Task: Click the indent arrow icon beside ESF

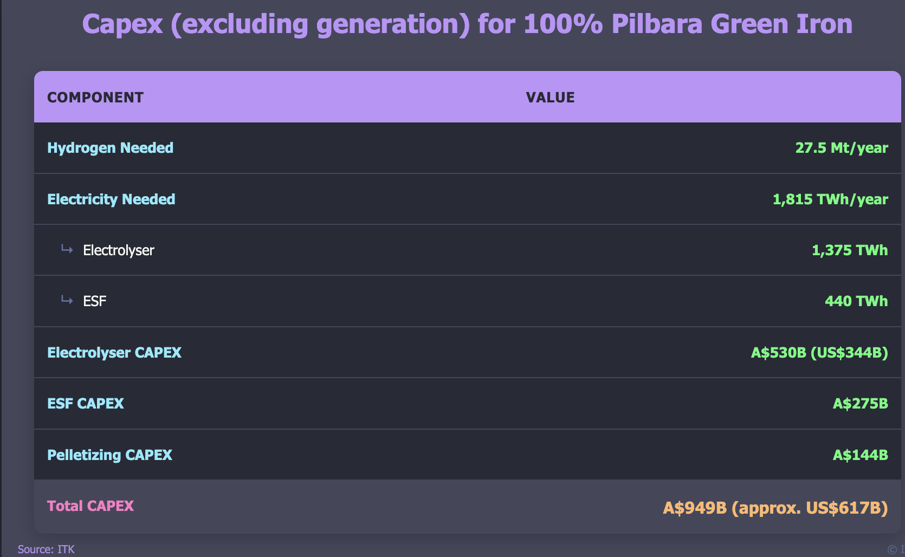Action: click(67, 300)
